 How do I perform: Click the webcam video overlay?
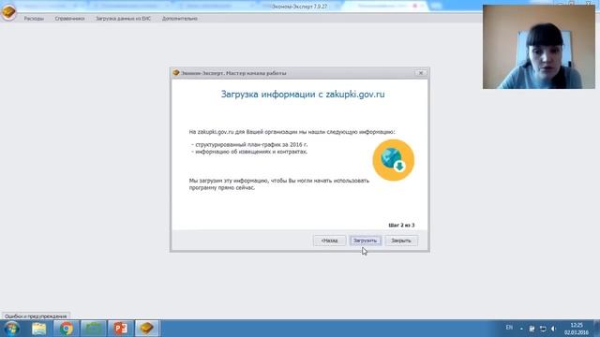pos(539,47)
